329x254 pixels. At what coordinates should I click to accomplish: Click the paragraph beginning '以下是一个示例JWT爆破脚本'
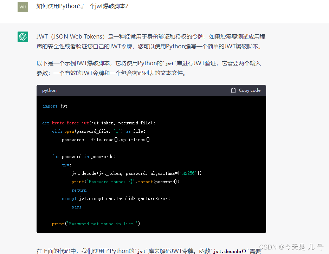point(149,68)
